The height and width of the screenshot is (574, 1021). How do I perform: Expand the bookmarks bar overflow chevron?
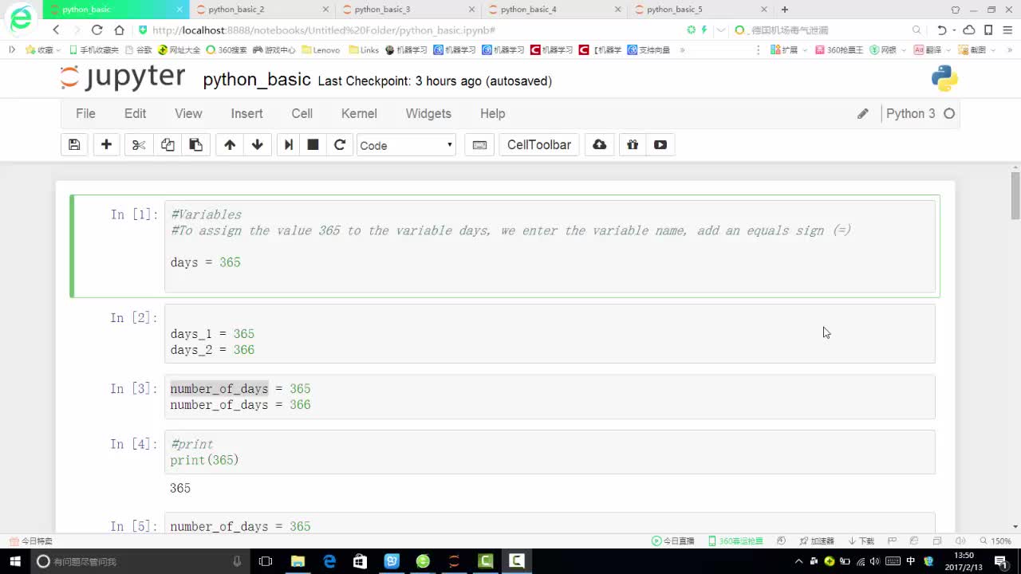click(x=682, y=49)
